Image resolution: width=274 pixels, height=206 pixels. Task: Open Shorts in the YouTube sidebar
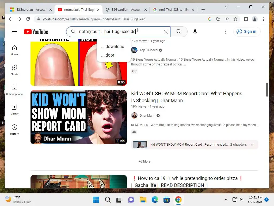tap(14, 70)
